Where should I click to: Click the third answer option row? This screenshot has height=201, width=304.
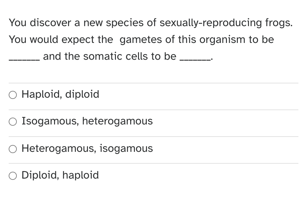click(x=124, y=149)
